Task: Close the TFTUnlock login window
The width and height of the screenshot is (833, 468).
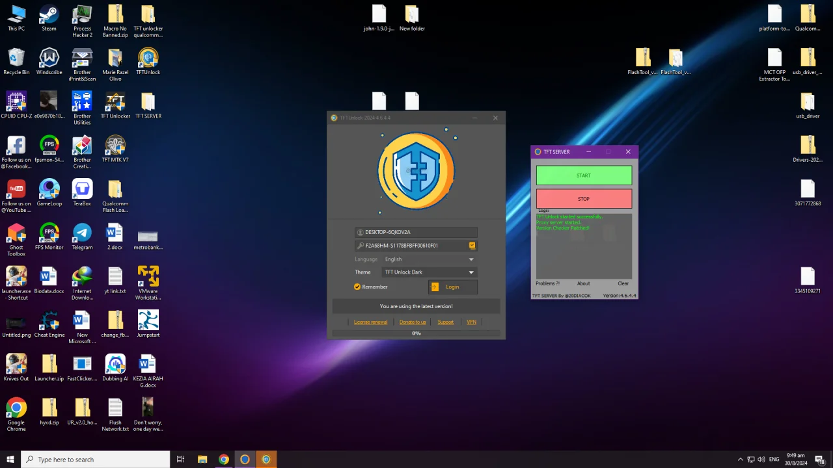Action: coord(495,118)
